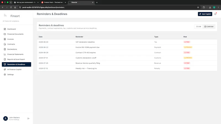Image resolution: width=221 pixels, height=124 pixels.
Task: Open browser extensions puzzle icon
Action: 204,7
